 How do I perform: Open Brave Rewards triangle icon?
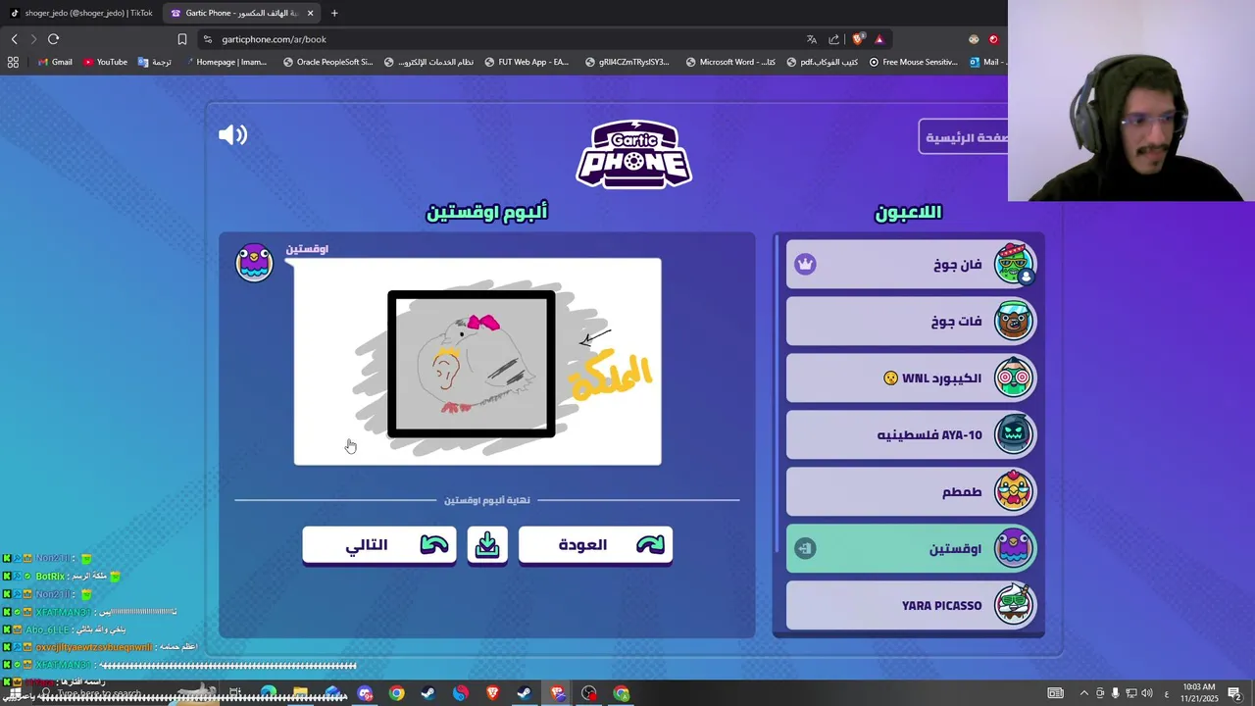point(879,39)
